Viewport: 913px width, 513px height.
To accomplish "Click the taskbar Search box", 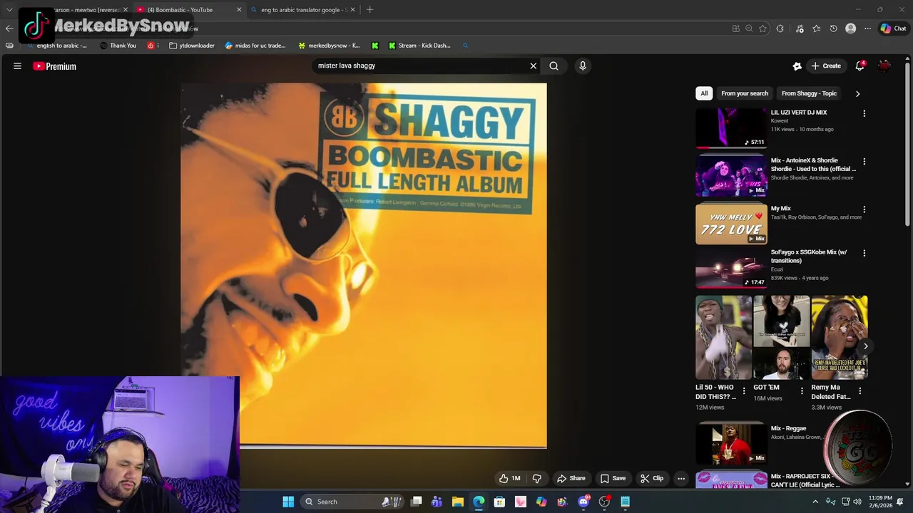I will (353, 502).
